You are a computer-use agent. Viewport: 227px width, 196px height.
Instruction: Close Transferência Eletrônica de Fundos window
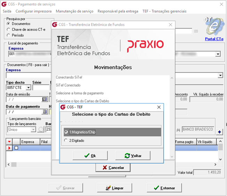[x=171, y=25]
